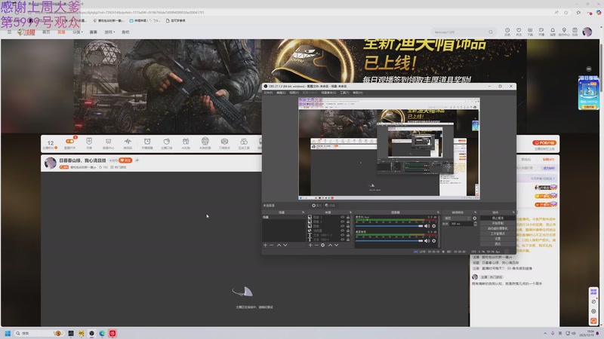Toggle visibility eye of first text source
Viewport: 604px width, 339px height.
tap(343, 235)
